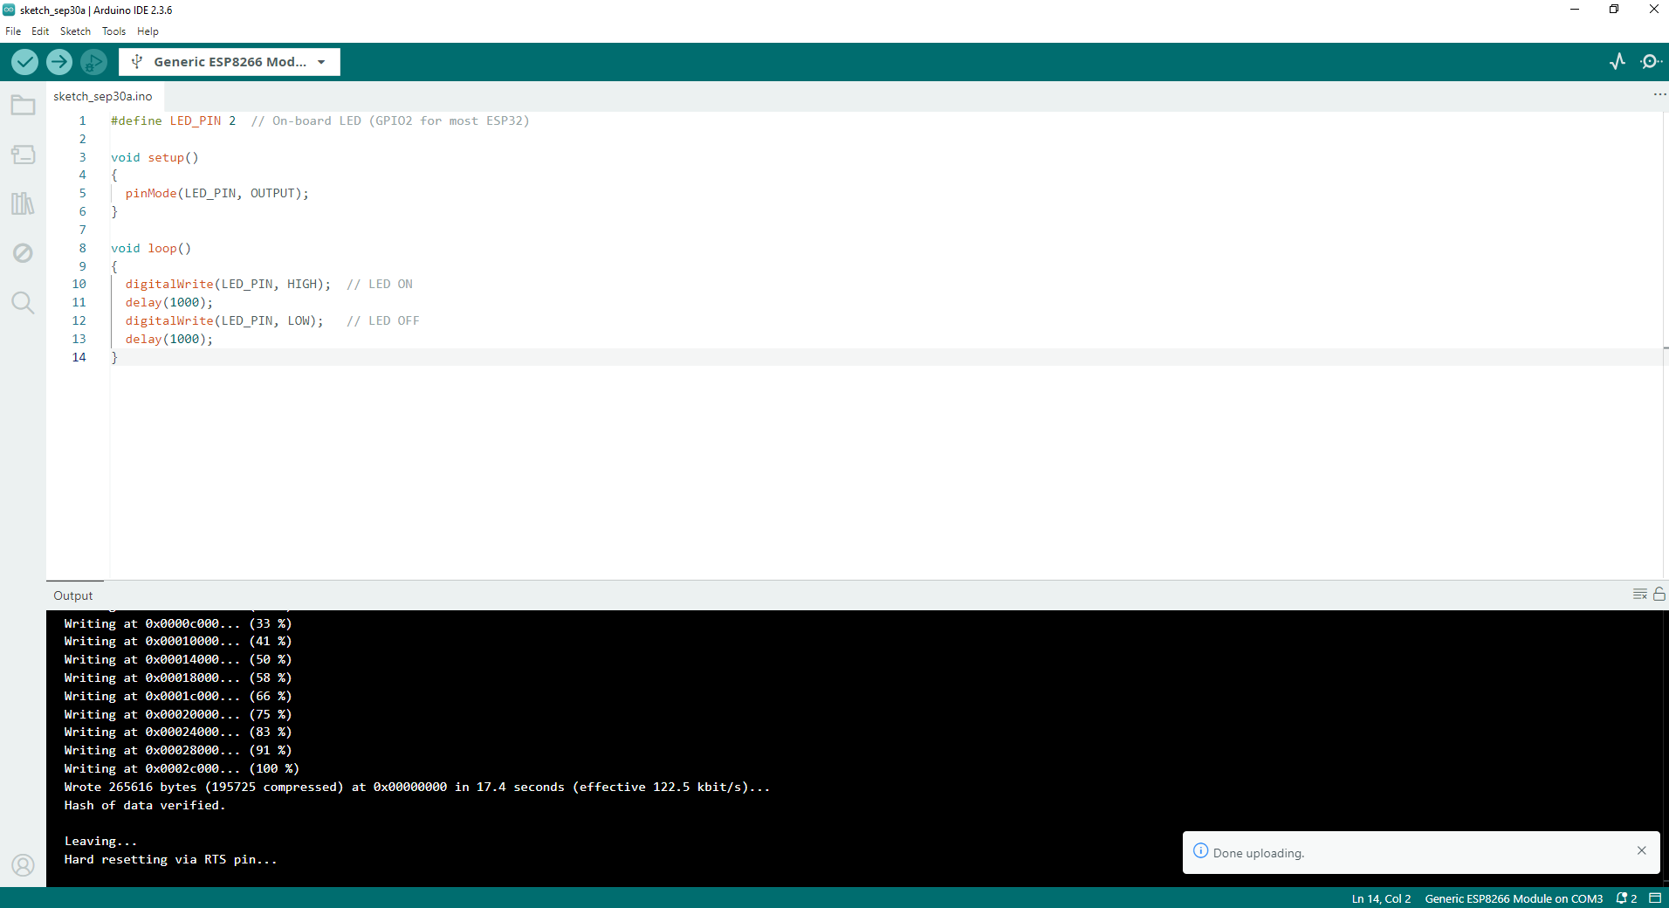Toggle the bottom panel in status bar
1669x908 pixels.
[x=1654, y=898]
